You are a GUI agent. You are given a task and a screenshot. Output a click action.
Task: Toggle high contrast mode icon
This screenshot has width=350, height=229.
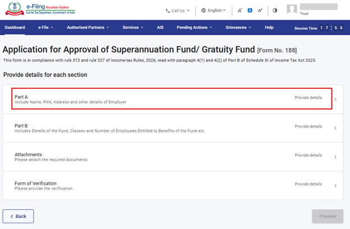pos(275,10)
